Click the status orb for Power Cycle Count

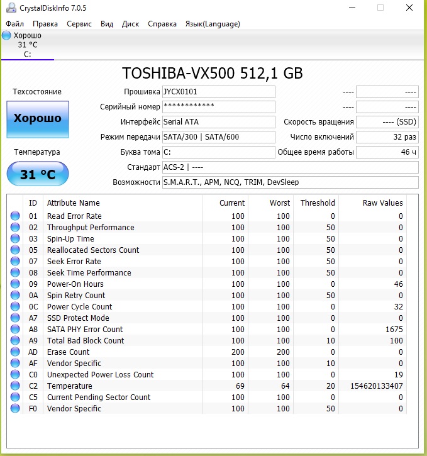15,306
